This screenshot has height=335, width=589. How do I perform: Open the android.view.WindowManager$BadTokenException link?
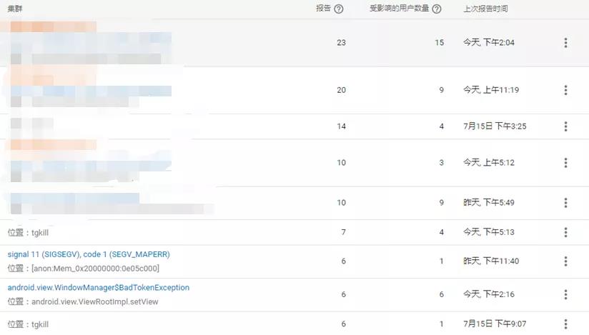point(99,287)
